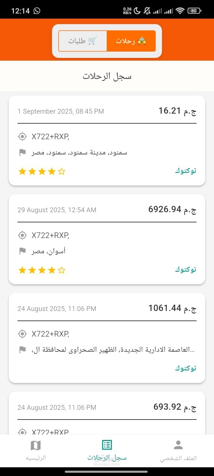Open the 1 September 2025 trip card
214x476 pixels.
[x=107, y=140]
